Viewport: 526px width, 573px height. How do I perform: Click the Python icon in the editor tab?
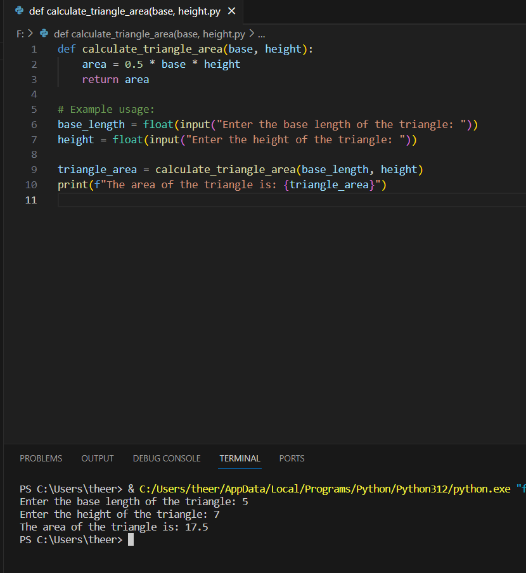pos(20,11)
